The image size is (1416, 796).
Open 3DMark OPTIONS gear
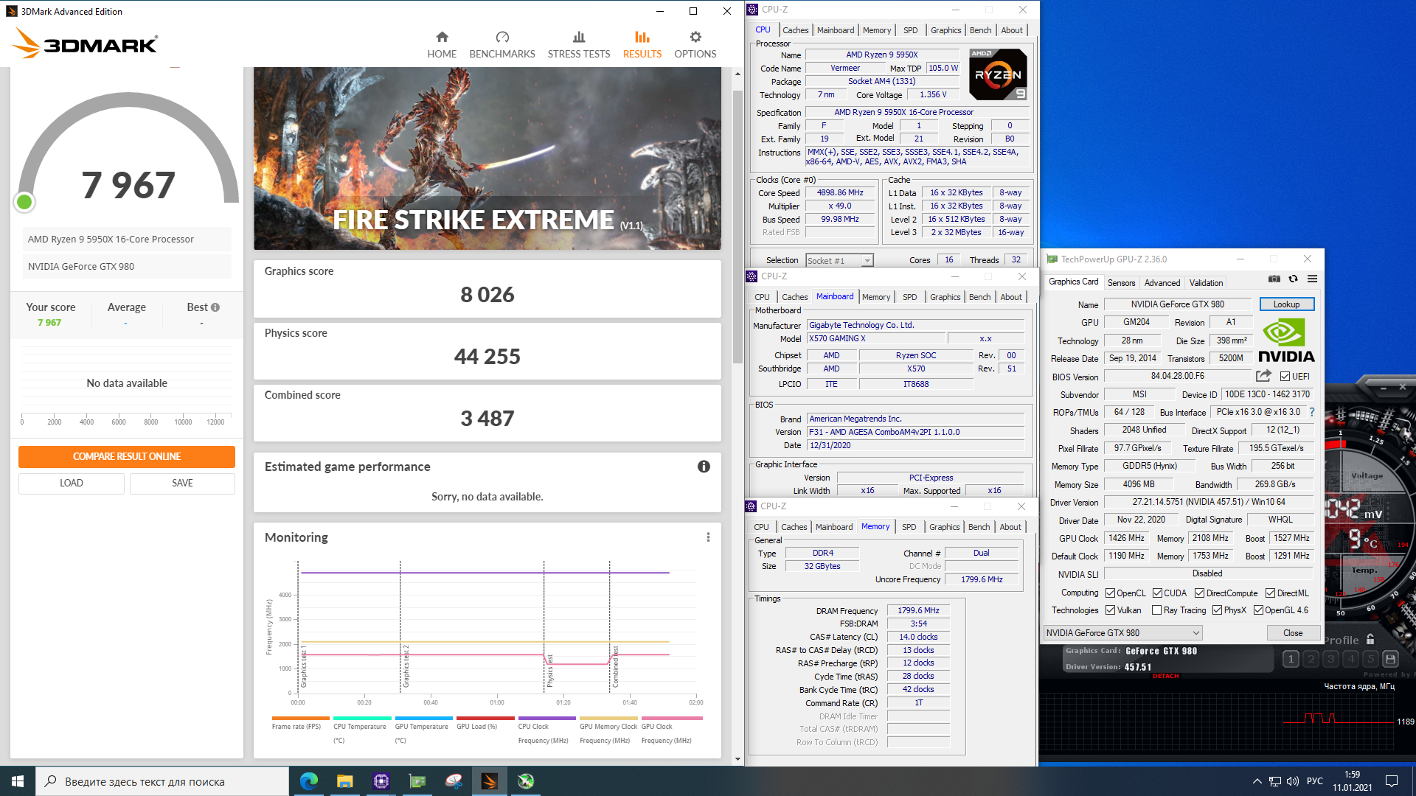[x=695, y=45]
